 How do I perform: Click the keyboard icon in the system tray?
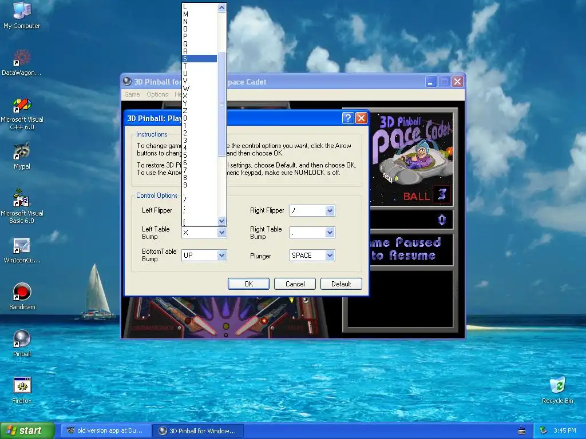522,431
